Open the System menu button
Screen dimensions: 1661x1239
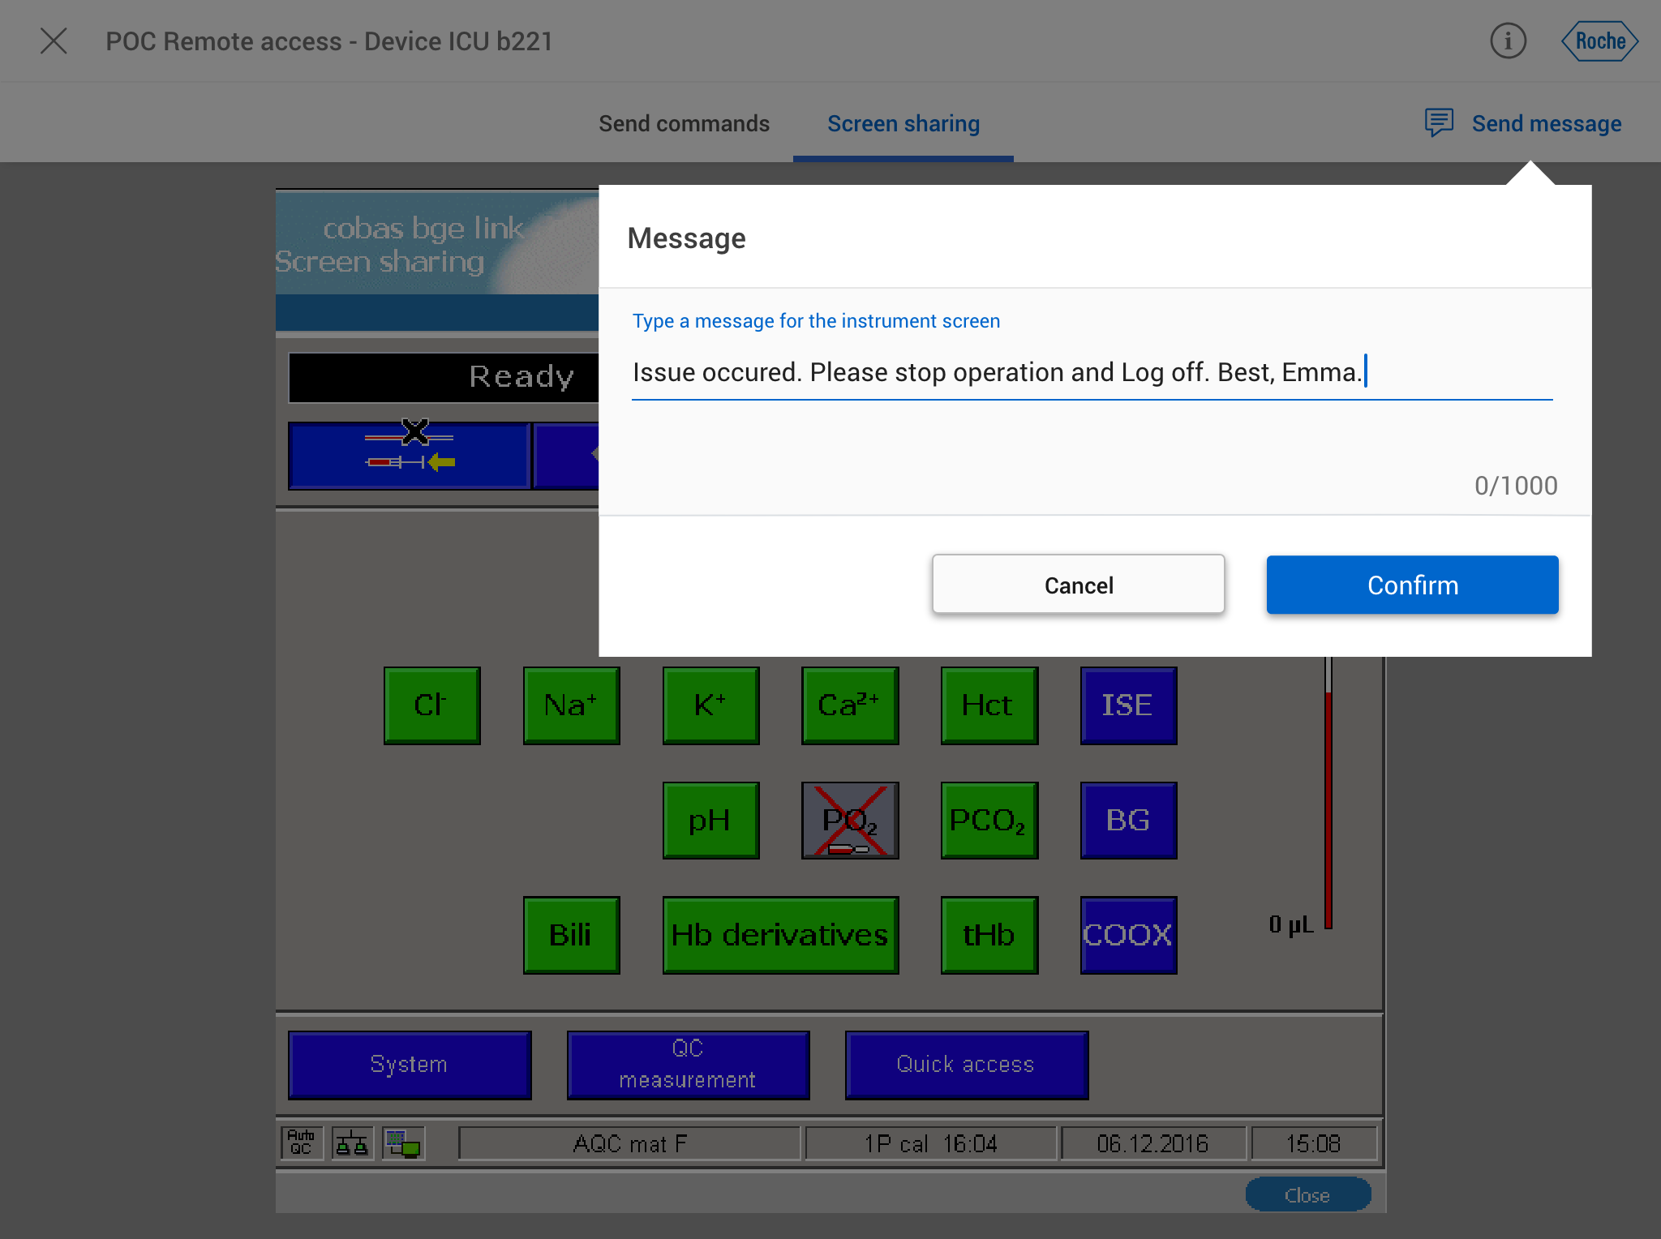(410, 1064)
